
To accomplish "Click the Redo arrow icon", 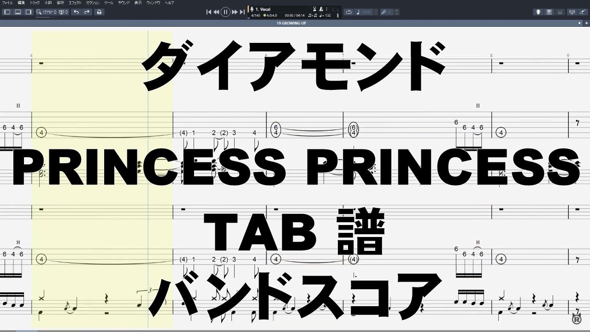I will [87, 12].
